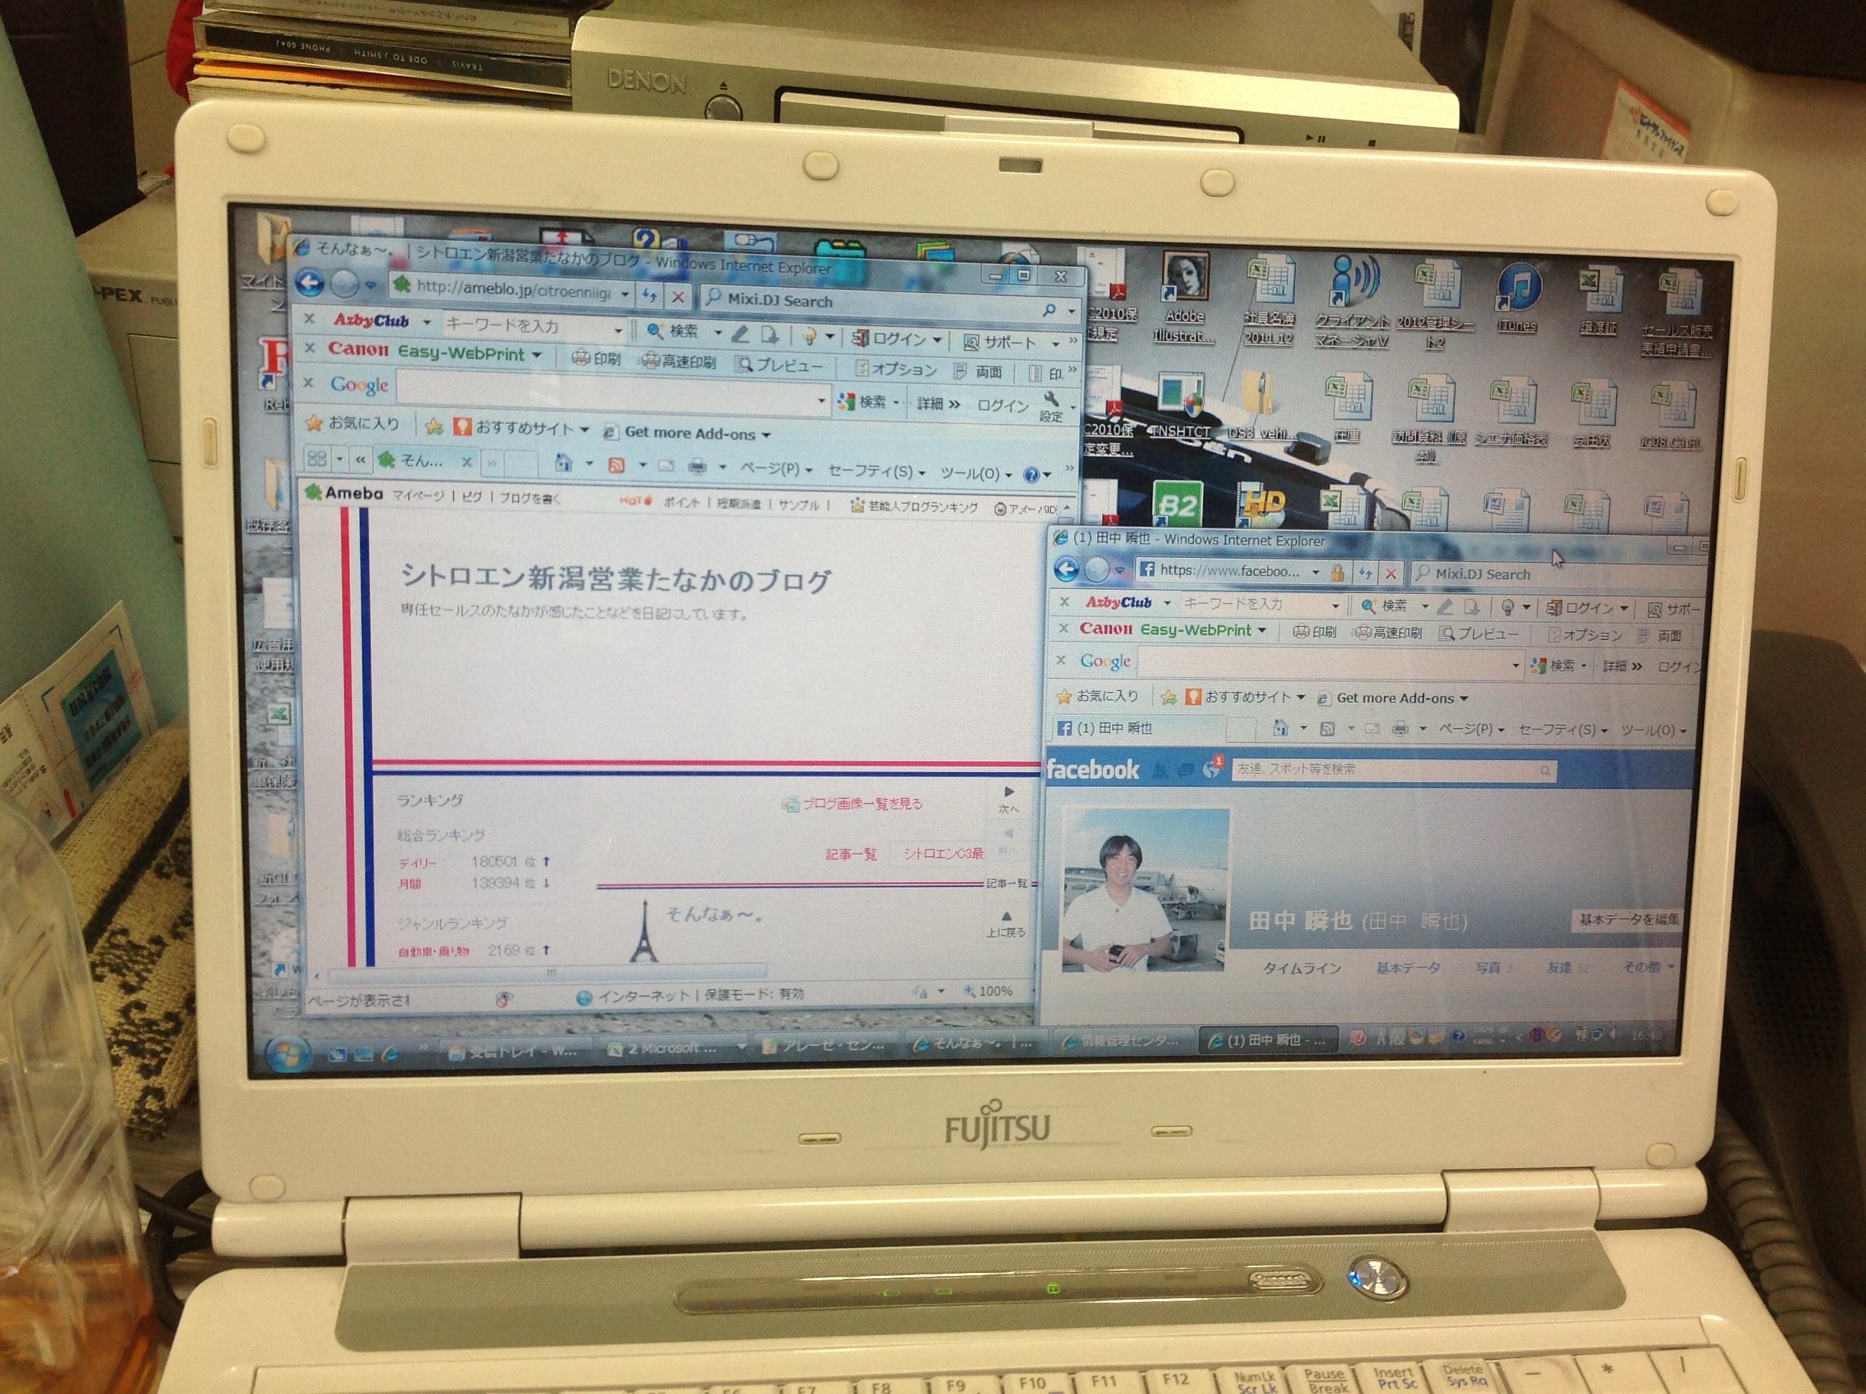Open Easy-WebPrint dropdown in Ameblo window
Screen dimensions: 1866x1394
click(536, 354)
